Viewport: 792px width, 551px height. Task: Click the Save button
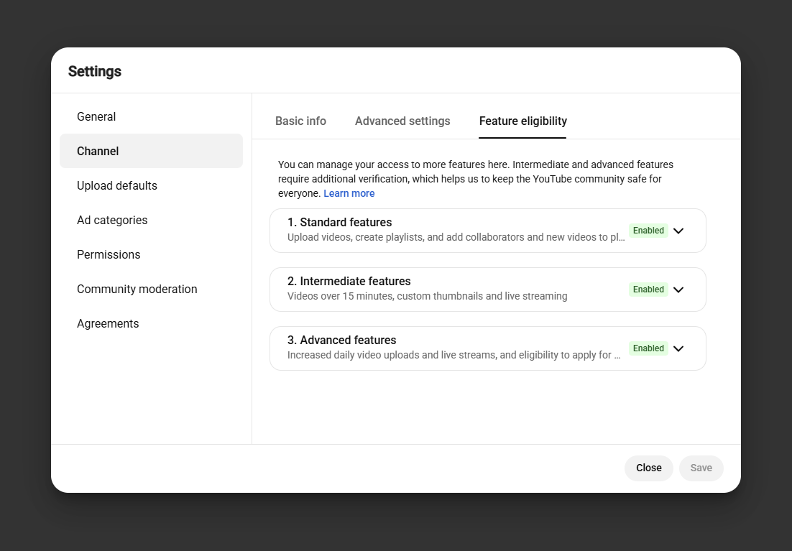701,468
